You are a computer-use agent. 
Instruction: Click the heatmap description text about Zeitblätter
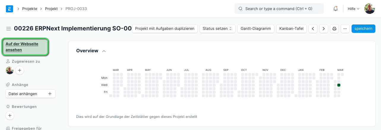click(137, 117)
